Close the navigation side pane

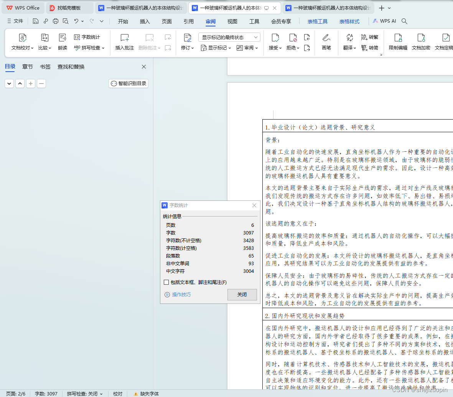[x=144, y=67]
